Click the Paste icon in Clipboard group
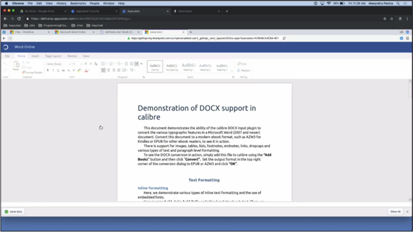 coord(16,65)
